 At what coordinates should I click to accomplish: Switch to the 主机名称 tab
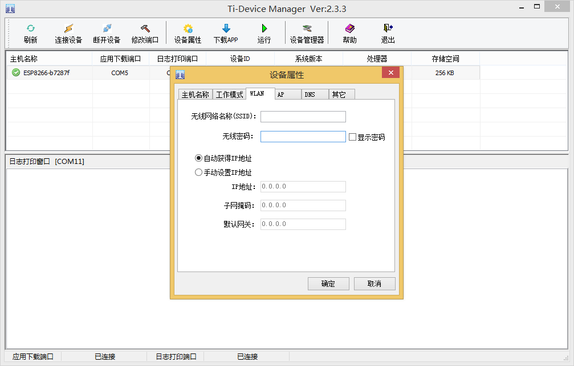coord(195,94)
